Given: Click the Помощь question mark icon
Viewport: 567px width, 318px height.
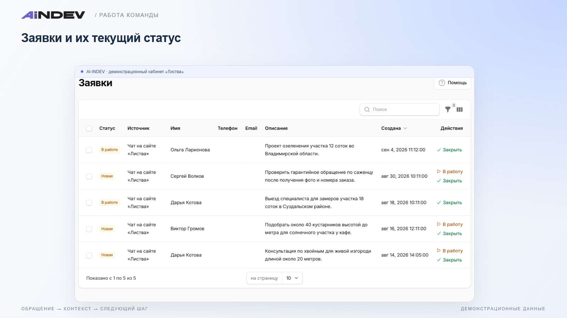Looking at the screenshot, I should pos(442,83).
